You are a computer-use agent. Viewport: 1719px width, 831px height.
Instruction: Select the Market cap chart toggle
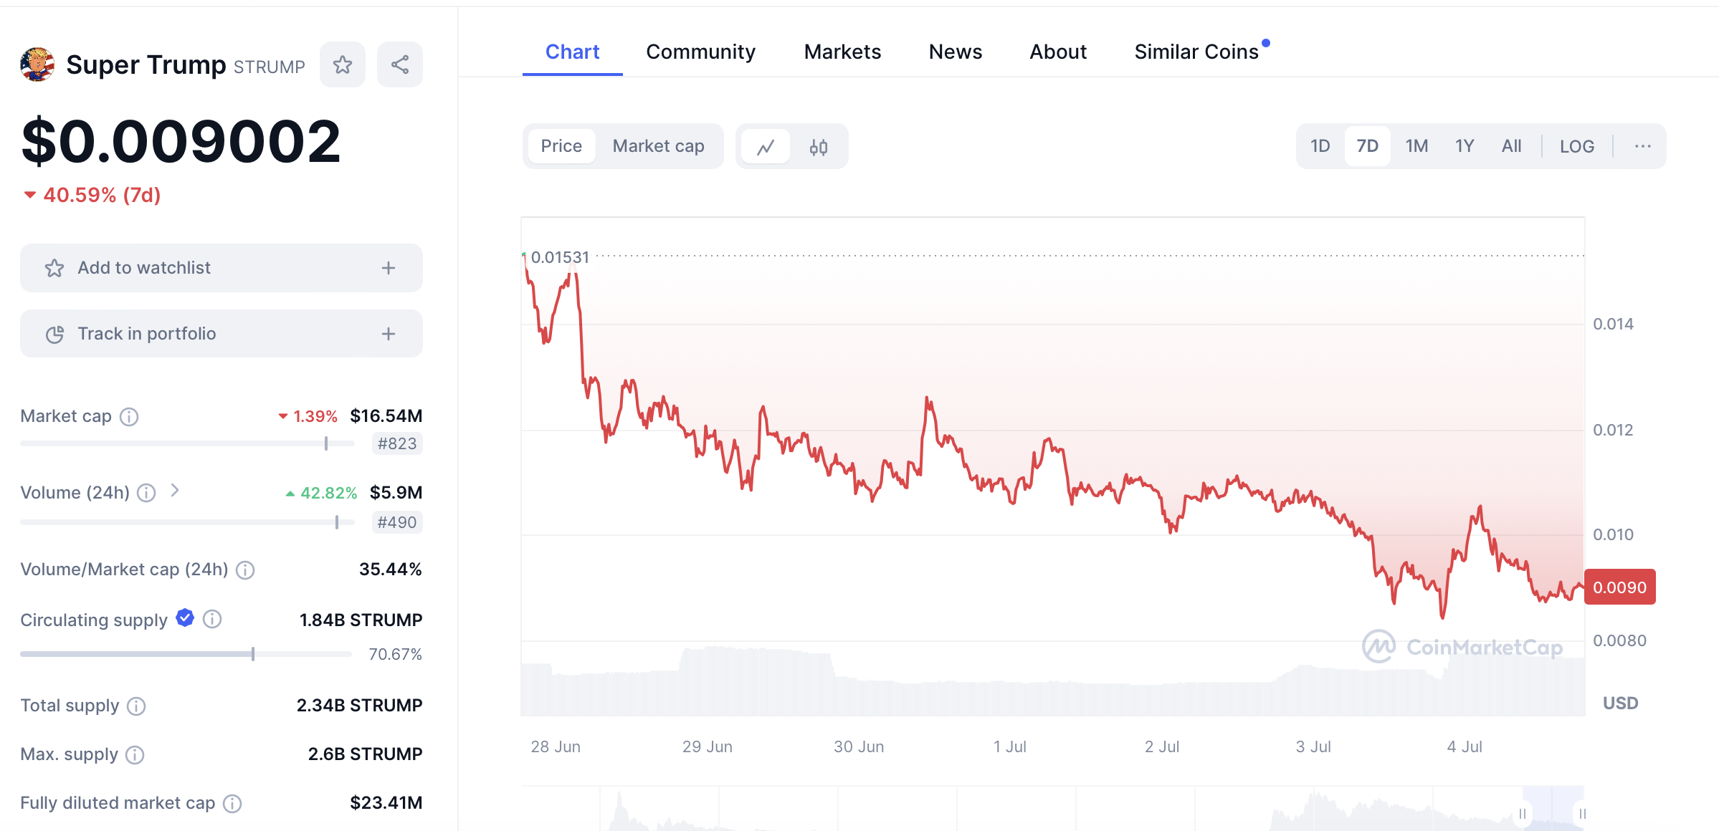(658, 146)
